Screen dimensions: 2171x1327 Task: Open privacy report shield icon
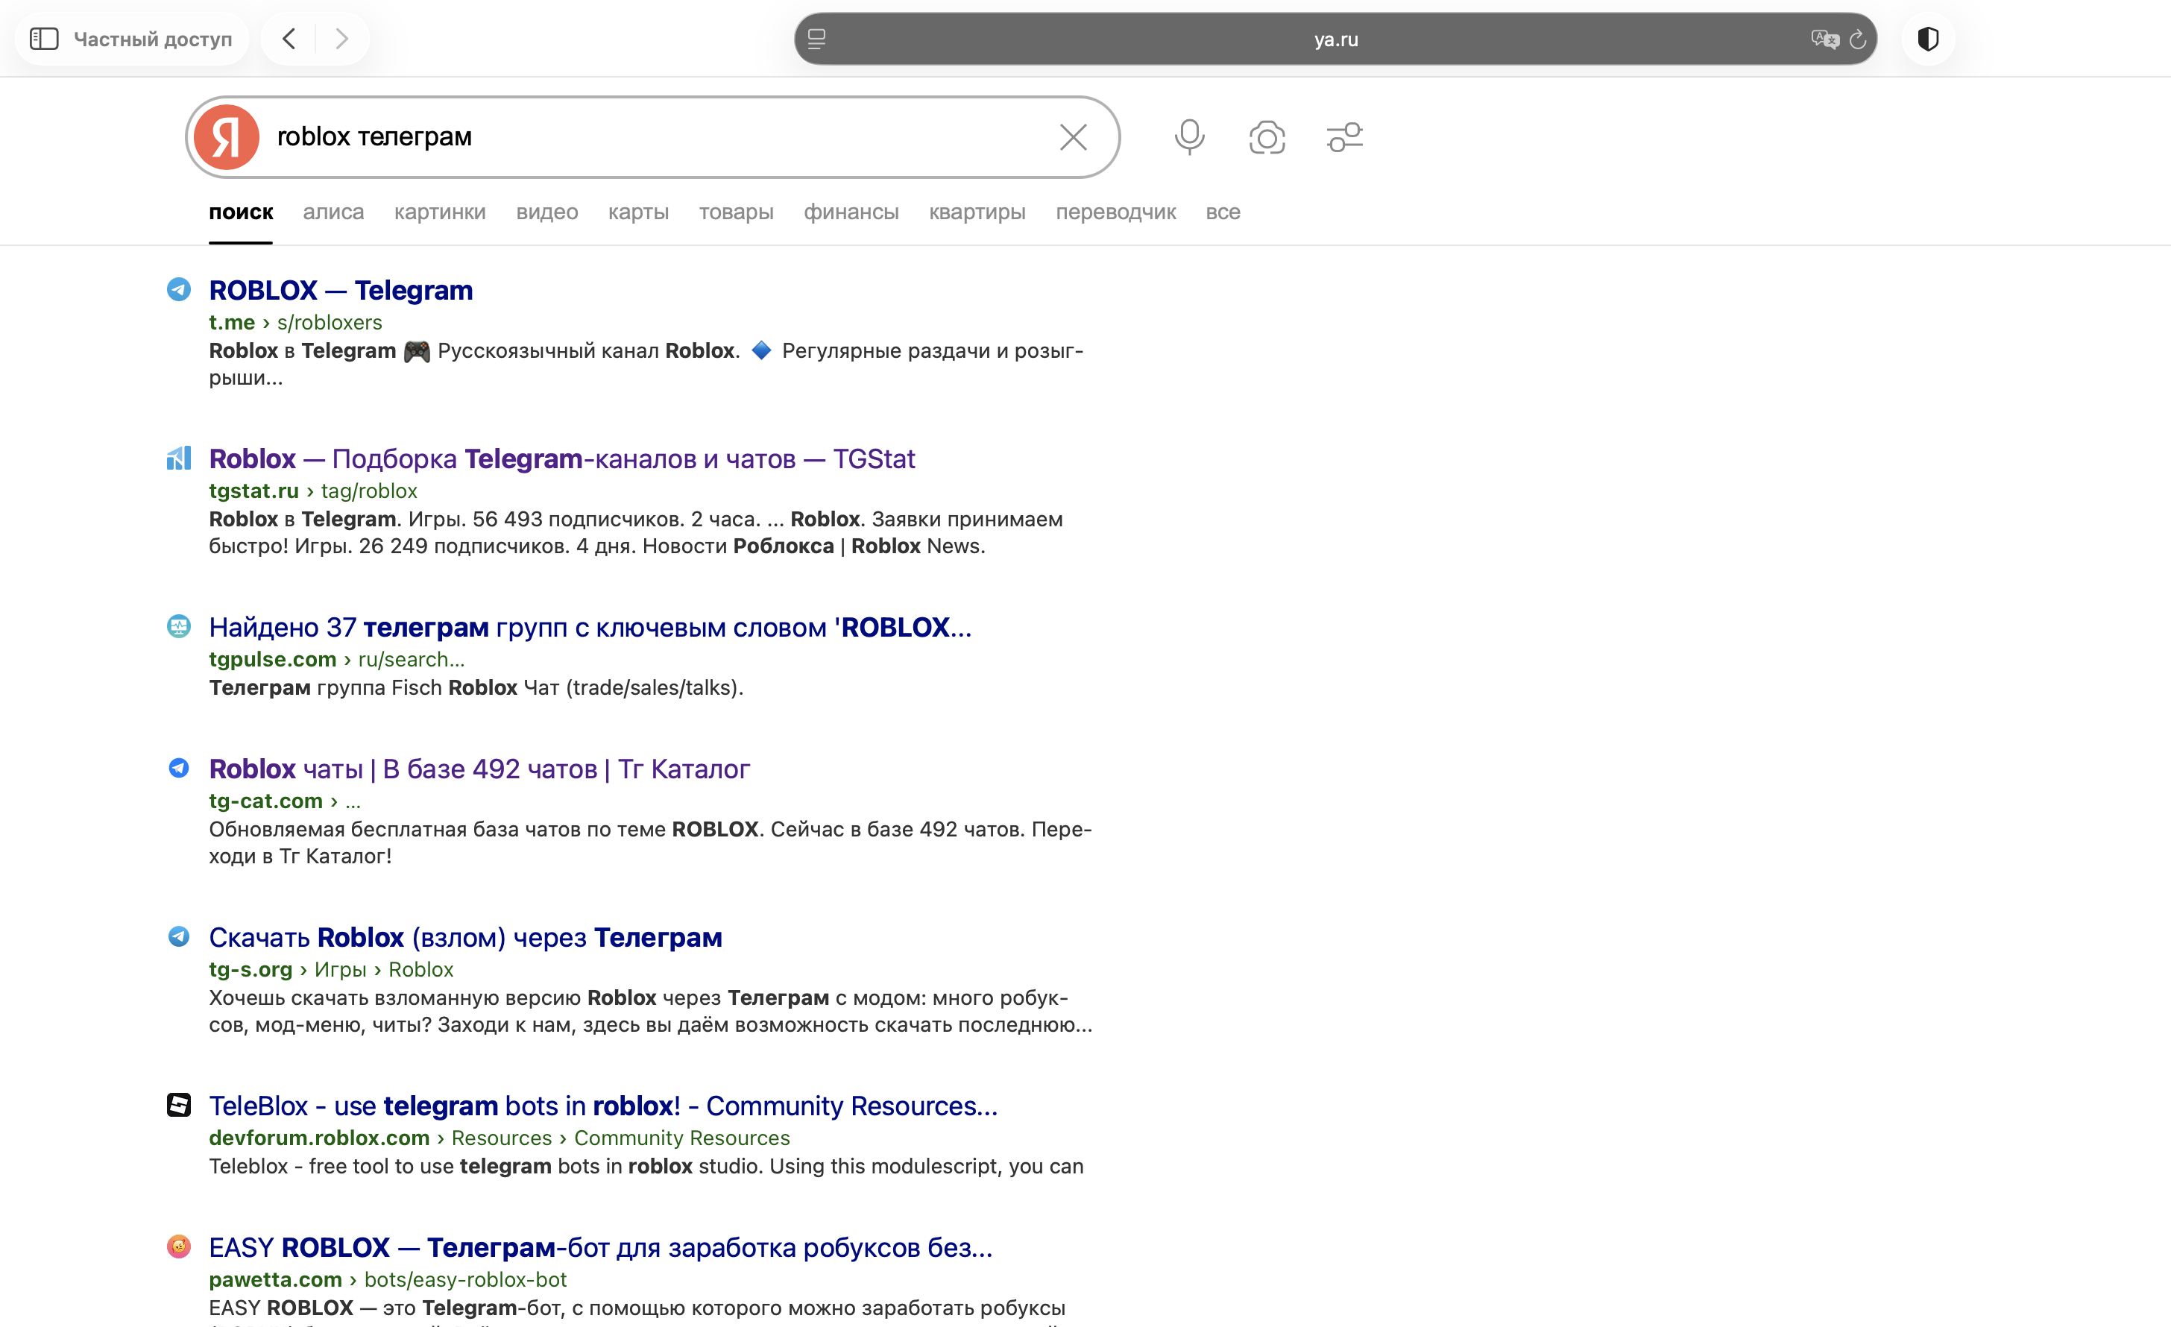tap(1928, 39)
